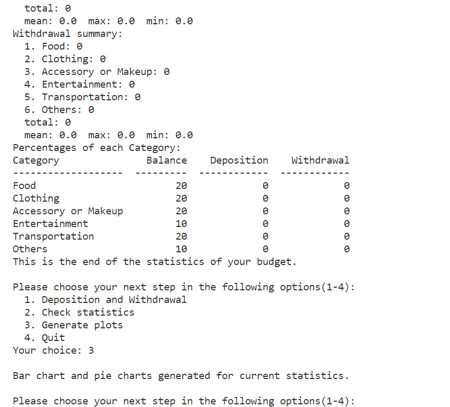The height and width of the screenshot is (407, 450).
Task: Click option '1. Deposition and Withdrawal'
Action: pos(106,300)
